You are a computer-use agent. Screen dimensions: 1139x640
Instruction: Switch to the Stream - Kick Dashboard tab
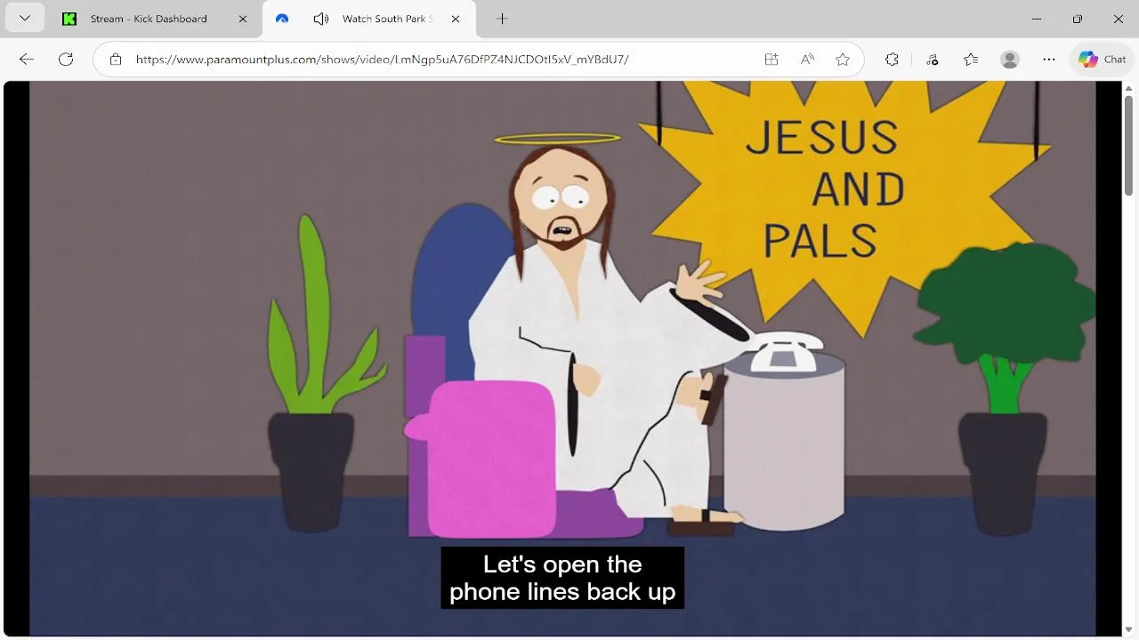click(157, 19)
